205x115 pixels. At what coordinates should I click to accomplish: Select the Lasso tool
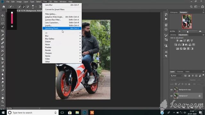click(x=3, y=23)
